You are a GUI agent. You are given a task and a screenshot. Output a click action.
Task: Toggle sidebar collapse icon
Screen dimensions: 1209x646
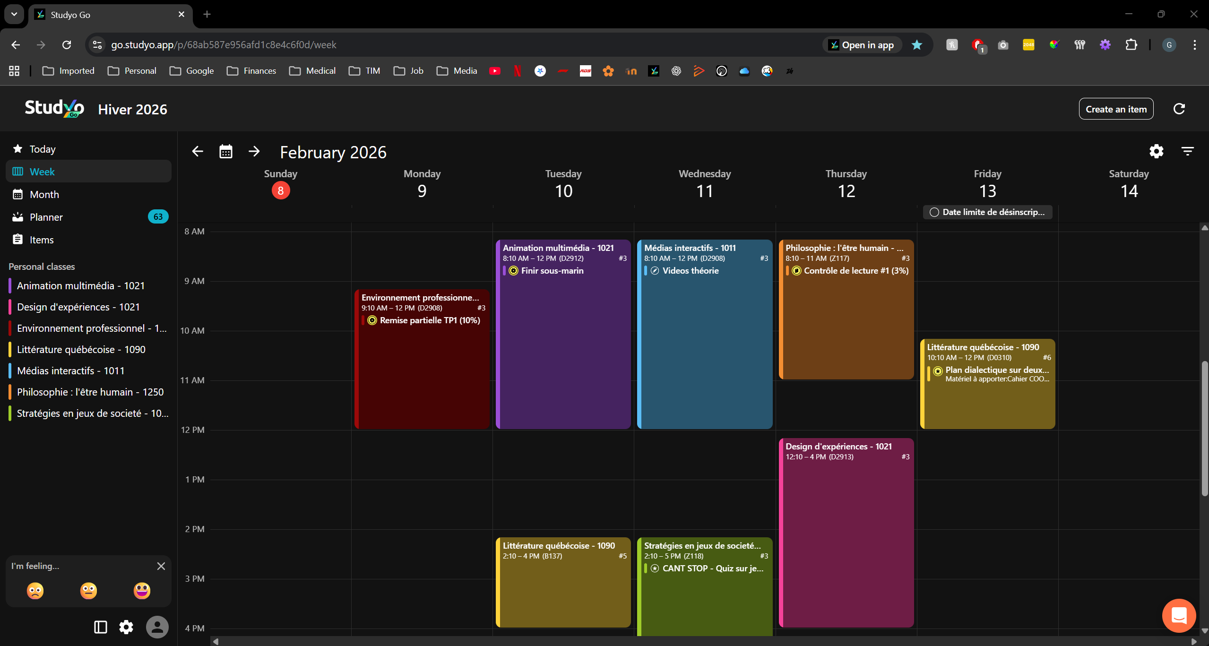point(100,627)
